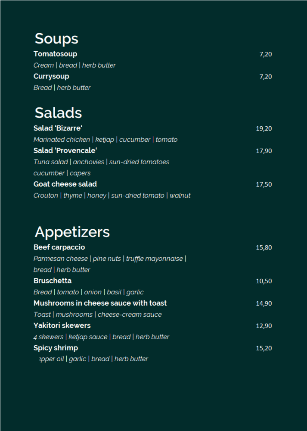Click the 'Marinated chicken' ingredients line
Viewport: 307px width, 431px height.
click(105, 140)
